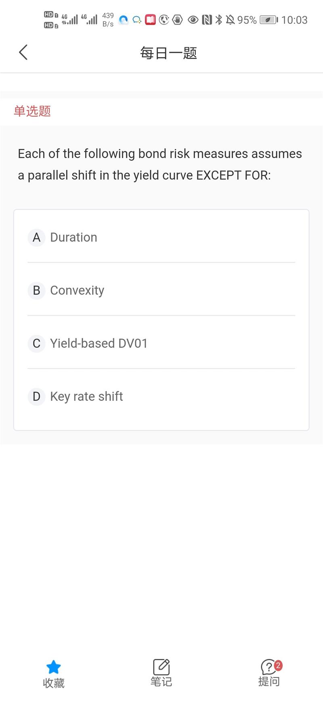Screen dimensions: 323x701
Task: Tap the red book app icon in status bar
Action: [151, 19]
